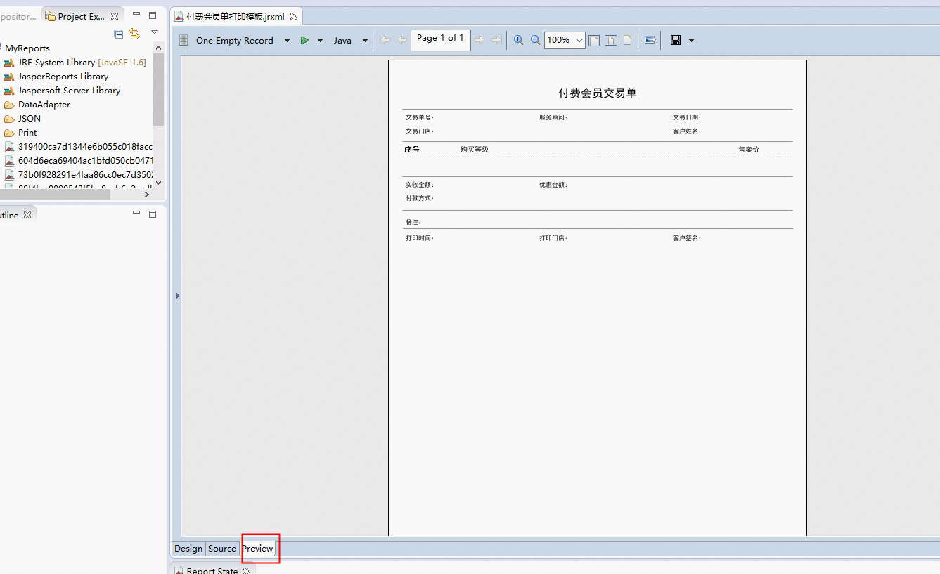Run the report with green play button
This screenshot has height=574, width=940.
[x=305, y=41]
